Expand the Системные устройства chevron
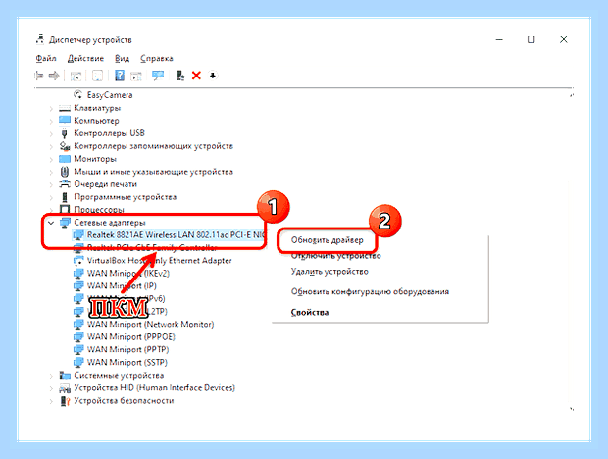The width and height of the screenshot is (608, 459). click(x=51, y=376)
